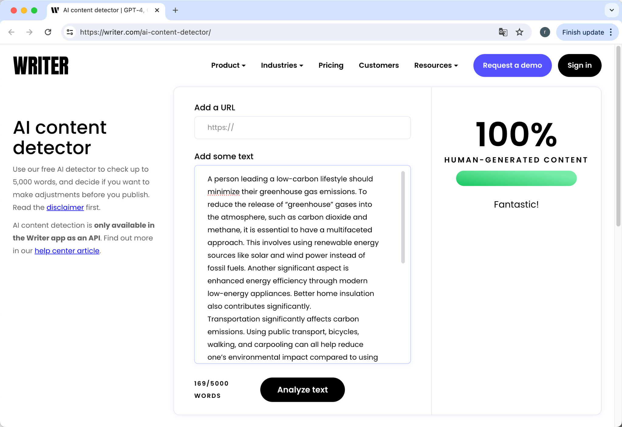Click the page vertical scrollbar
The width and height of the screenshot is (622, 427).
point(618,136)
